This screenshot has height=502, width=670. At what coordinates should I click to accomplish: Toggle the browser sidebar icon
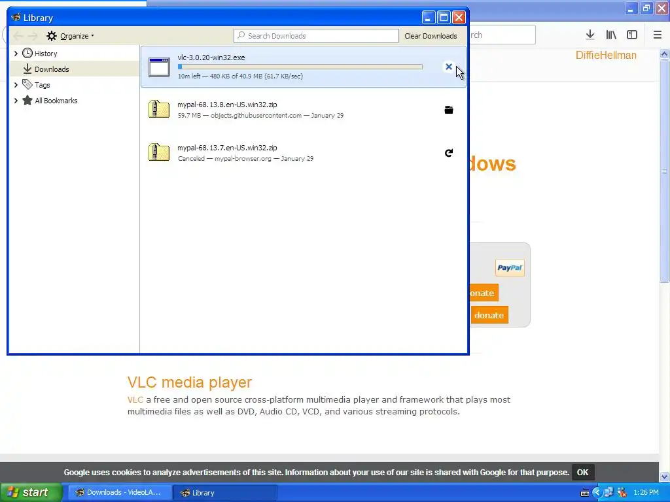tap(632, 35)
